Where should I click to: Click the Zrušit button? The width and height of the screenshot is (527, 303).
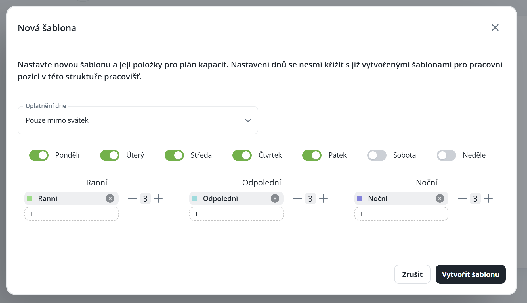pyautogui.click(x=412, y=274)
